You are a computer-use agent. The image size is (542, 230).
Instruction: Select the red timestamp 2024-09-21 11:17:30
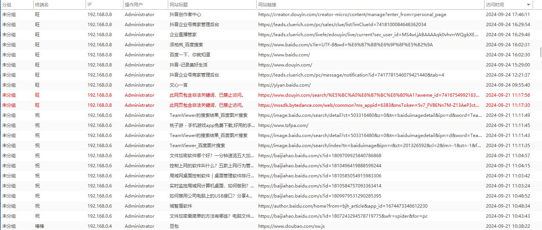point(508,105)
